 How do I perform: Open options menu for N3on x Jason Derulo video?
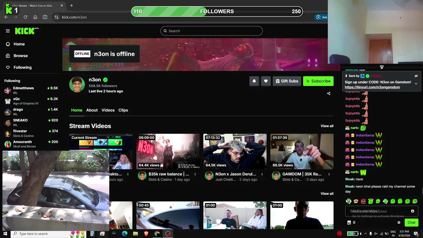tap(262, 174)
